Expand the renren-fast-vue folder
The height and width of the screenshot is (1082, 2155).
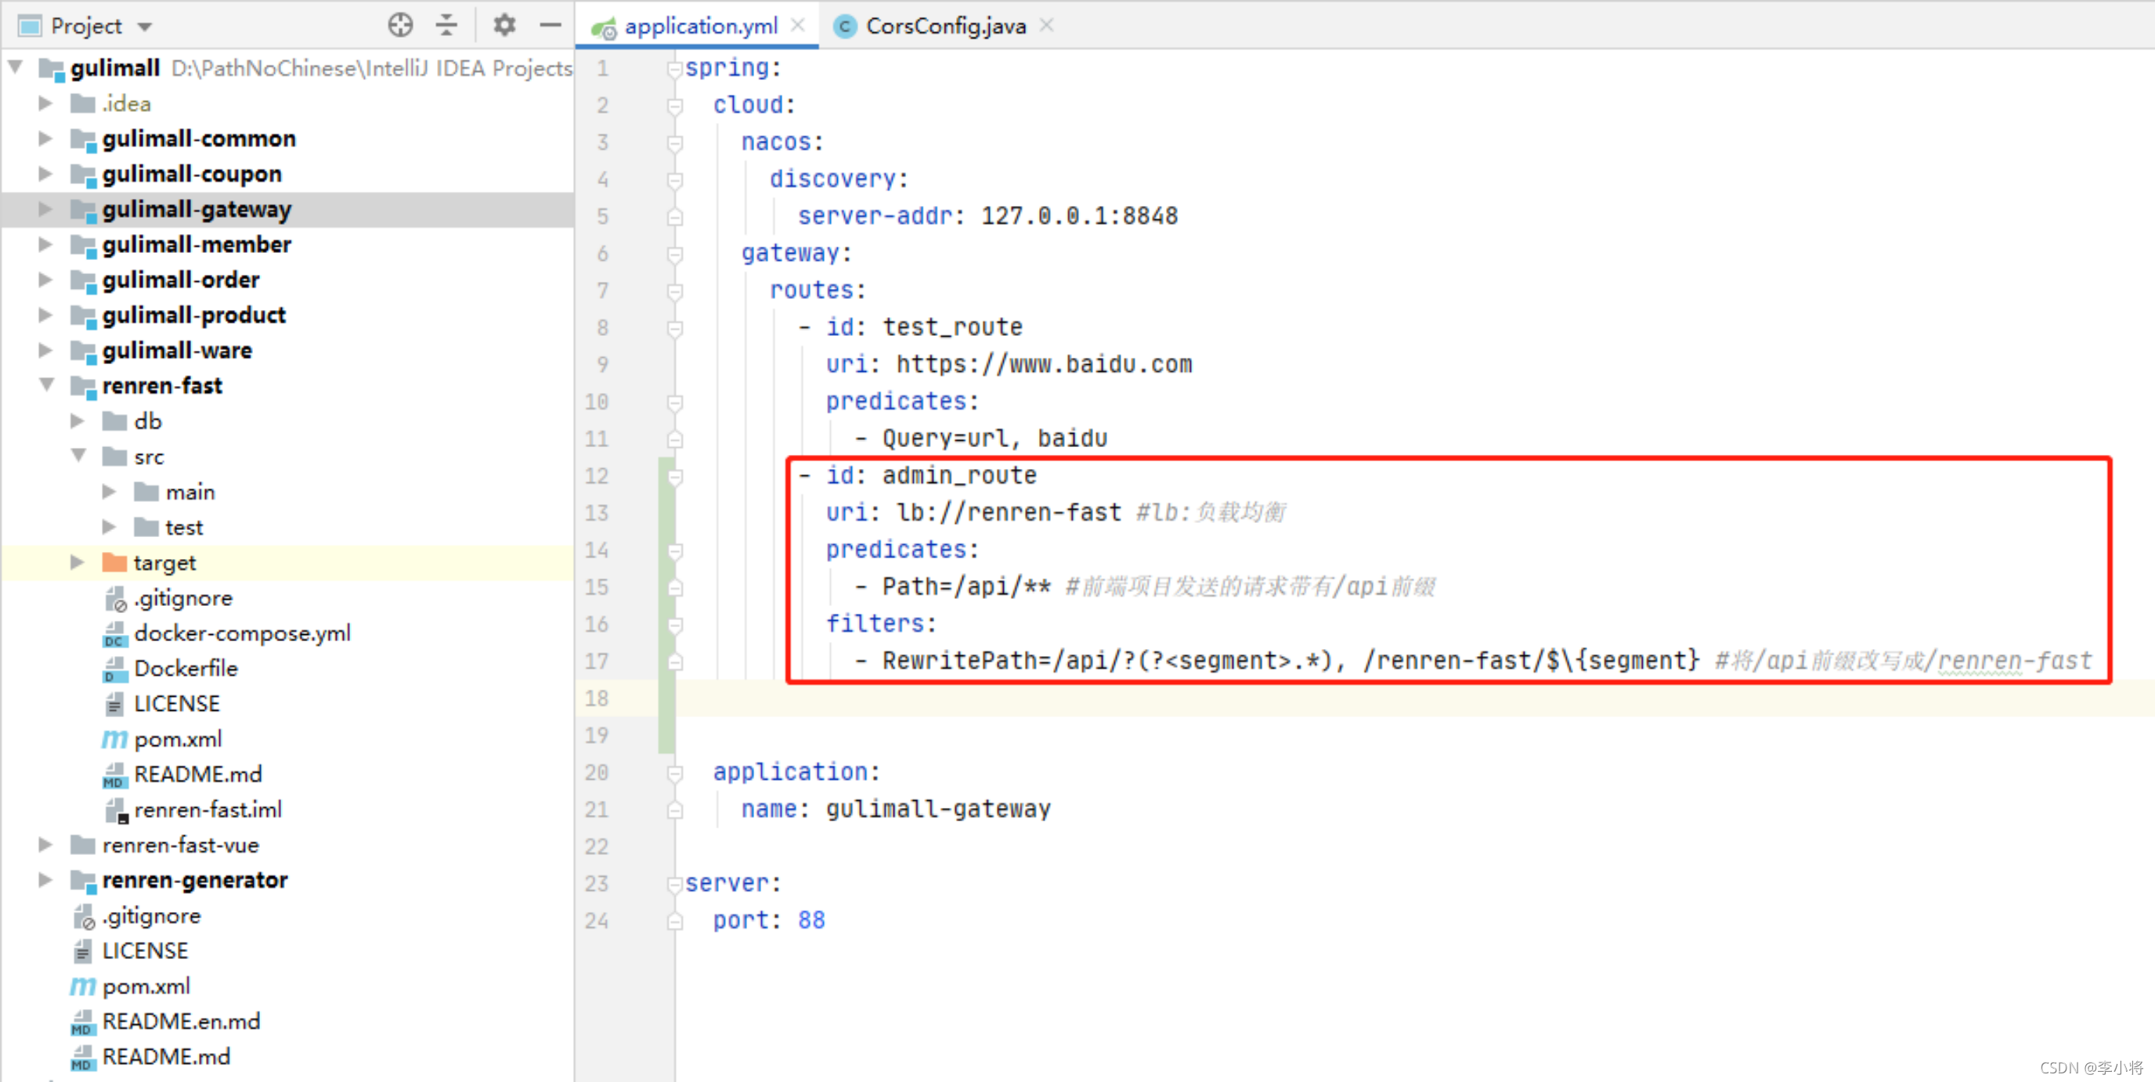46,845
